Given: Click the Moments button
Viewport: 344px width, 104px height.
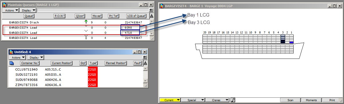Looking at the screenshot, I should (x=311, y=100).
